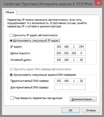Click the last octet 20 of Основной шлюз

[81, 60]
